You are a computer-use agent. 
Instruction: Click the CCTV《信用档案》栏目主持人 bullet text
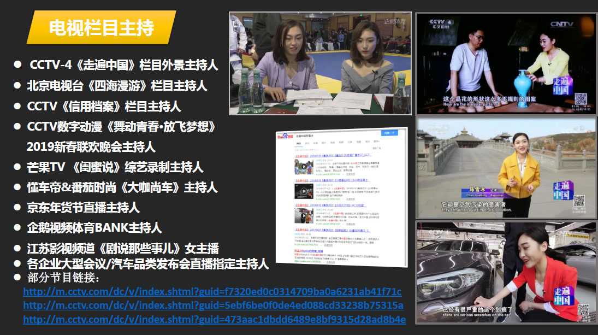click(104, 106)
